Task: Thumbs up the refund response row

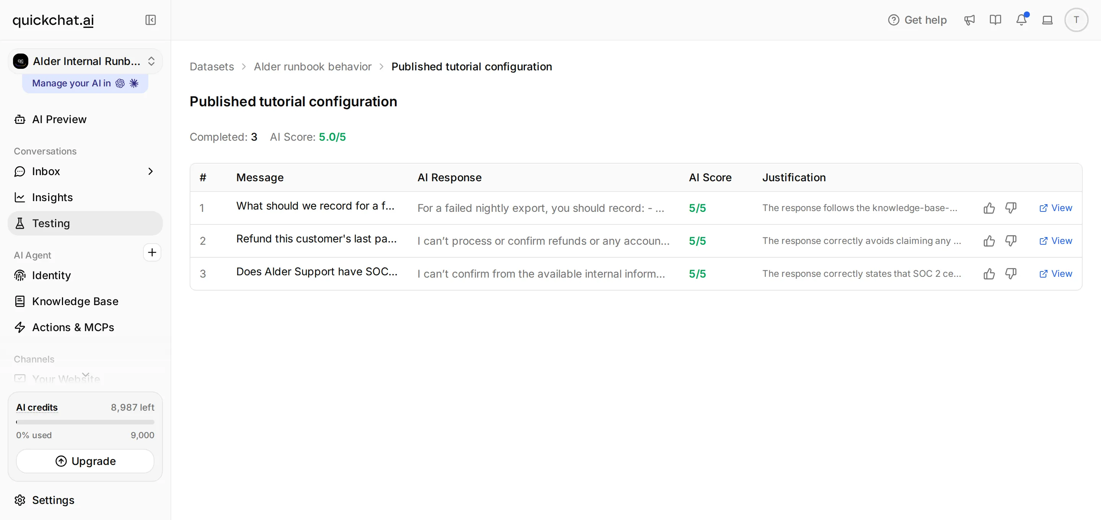Action: 989,241
